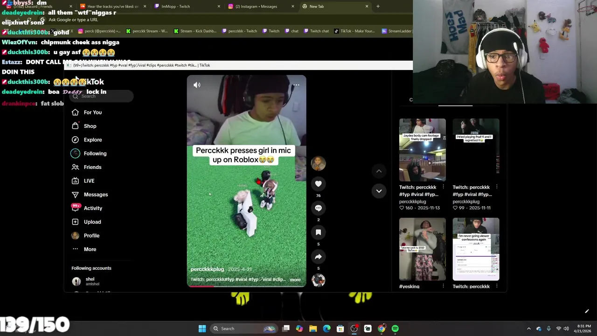Open options menu for the 2025-11-13 video

click(x=443, y=187)
